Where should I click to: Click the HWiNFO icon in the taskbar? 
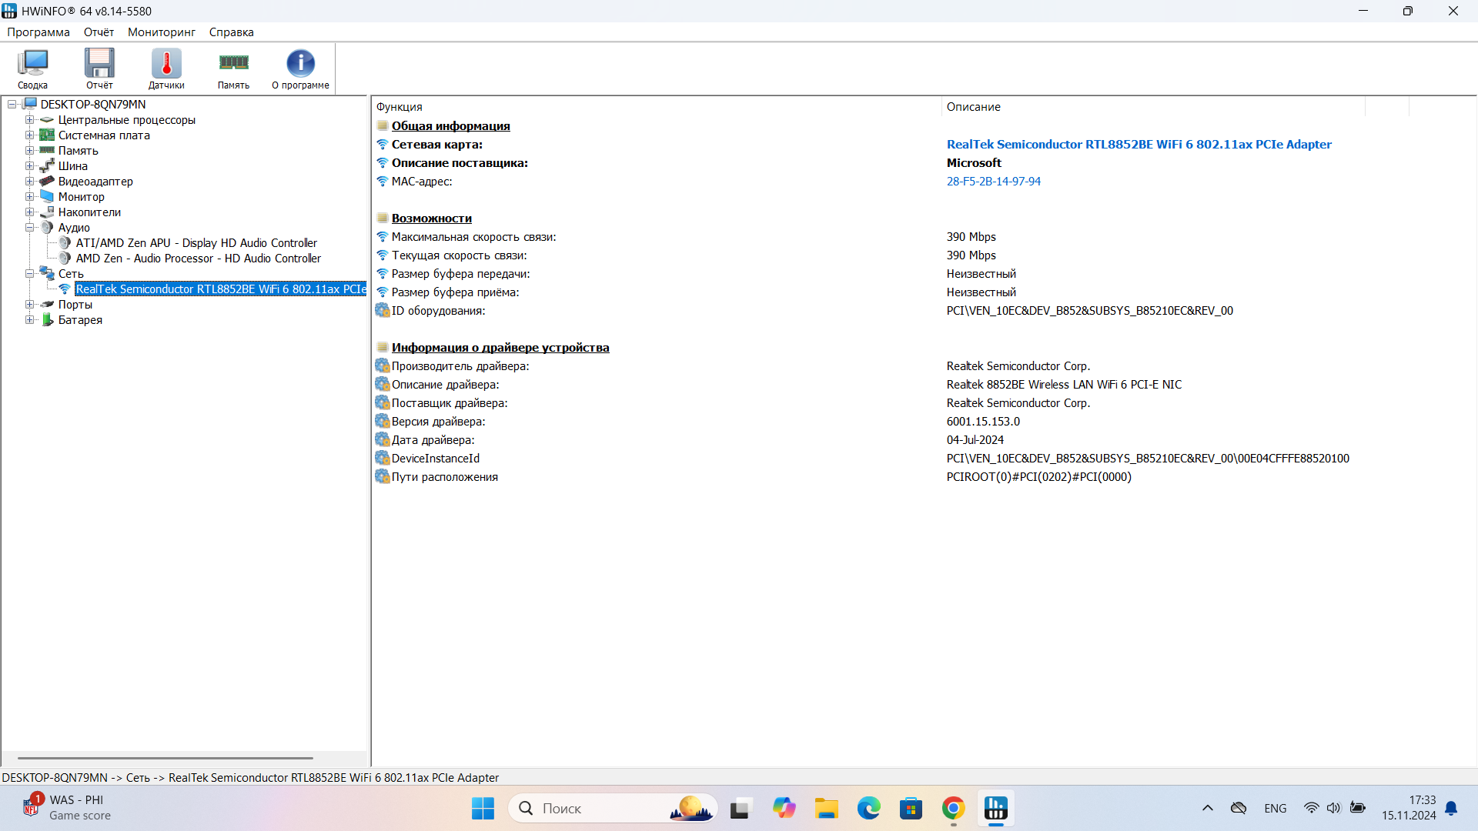(995, 809)
